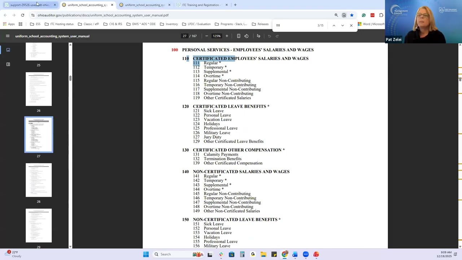
Task: Bookmark this page with the star icon
Action: tap(352, 15)
